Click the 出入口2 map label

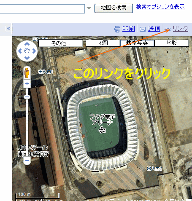click(x=154, y=169)
